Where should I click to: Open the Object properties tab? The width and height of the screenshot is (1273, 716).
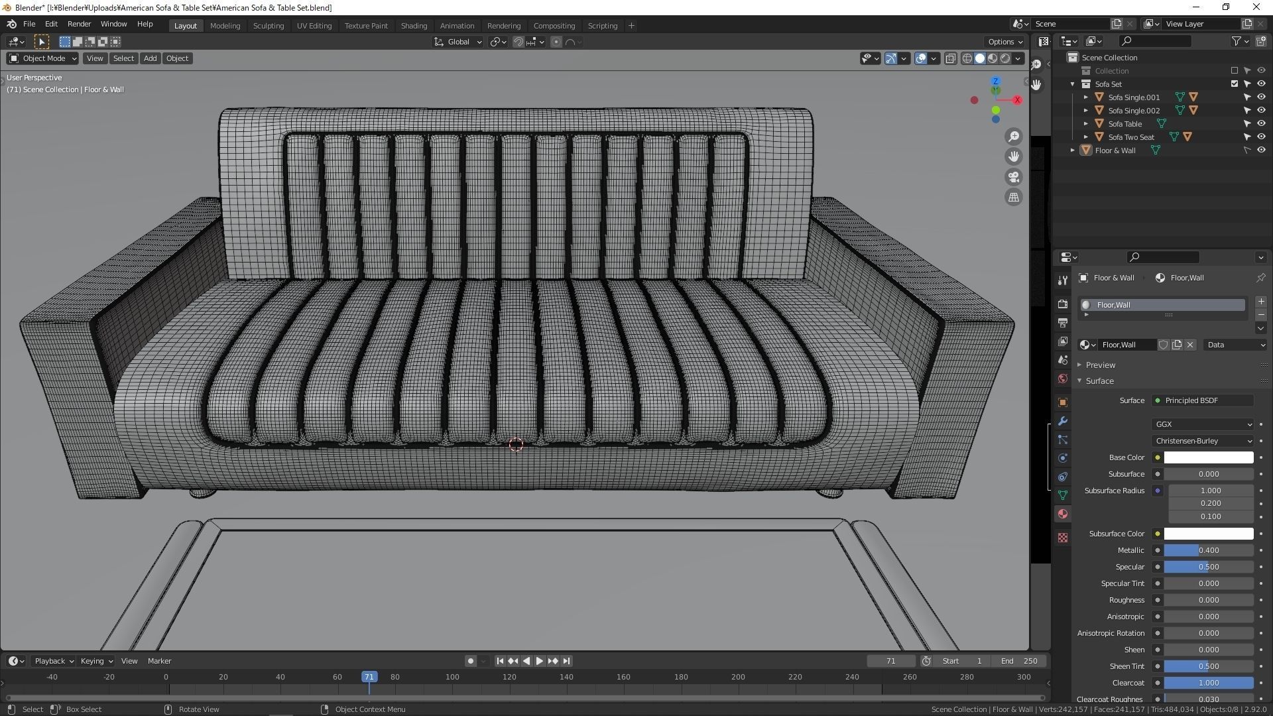coord(1063,402)
